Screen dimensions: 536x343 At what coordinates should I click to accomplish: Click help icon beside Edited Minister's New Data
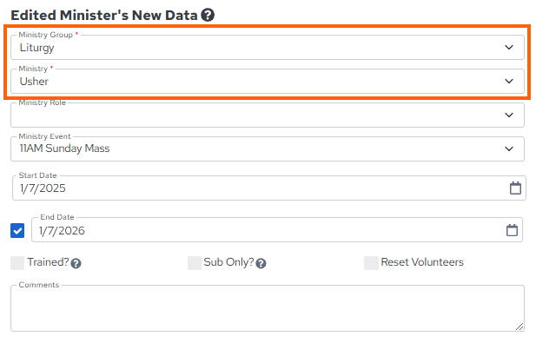point(208,15)
